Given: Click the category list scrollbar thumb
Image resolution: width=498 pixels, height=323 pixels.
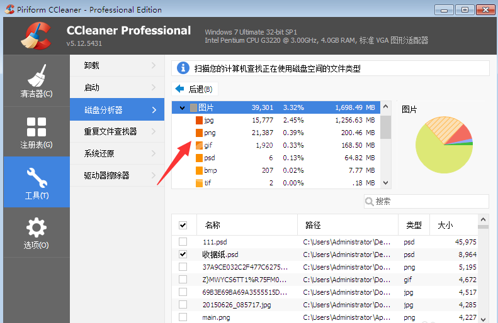Looking at the screenshot, I should click(x=385, y=127).
